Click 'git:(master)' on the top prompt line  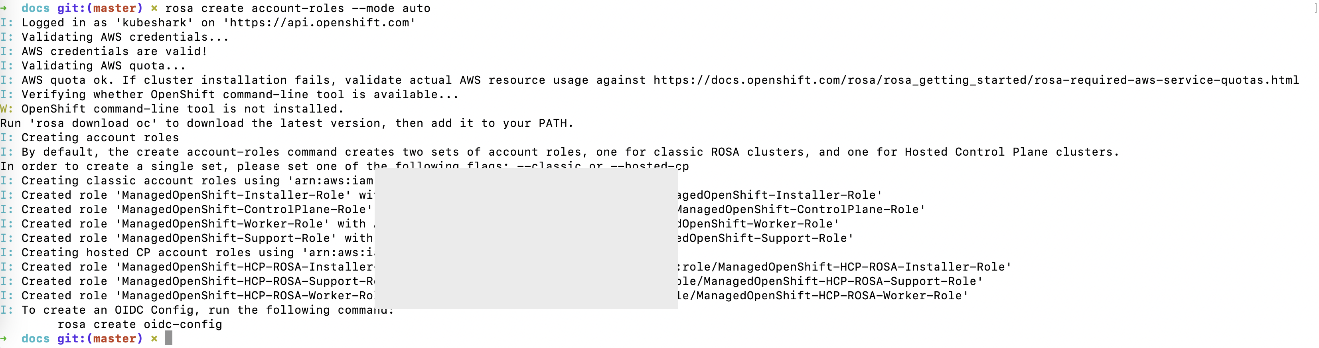(100, 8)
